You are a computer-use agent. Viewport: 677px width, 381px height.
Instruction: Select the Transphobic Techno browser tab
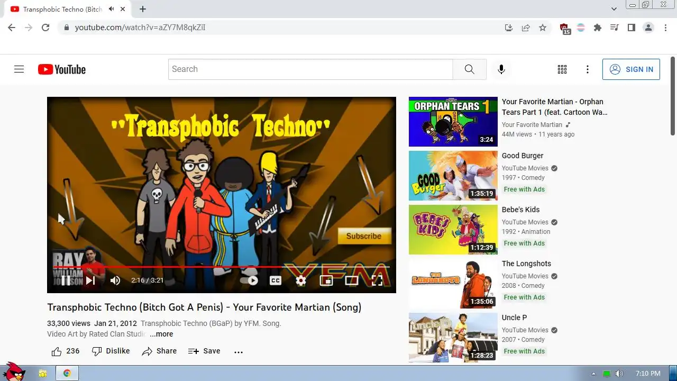tap(68, 9)
